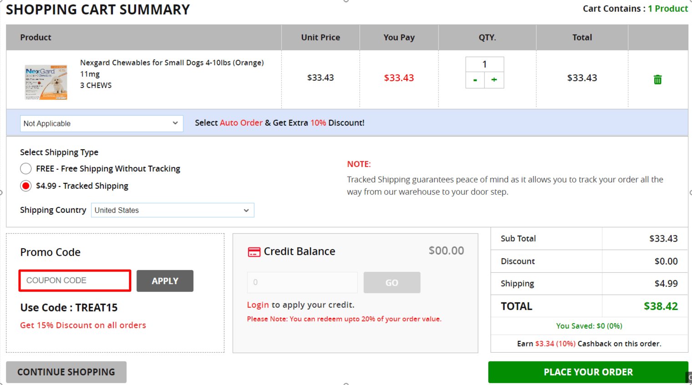The height and width of the screenshot is (385, 692).
Task: Select the $4.99 Tracked Shipping option
Action: [26, 186]
